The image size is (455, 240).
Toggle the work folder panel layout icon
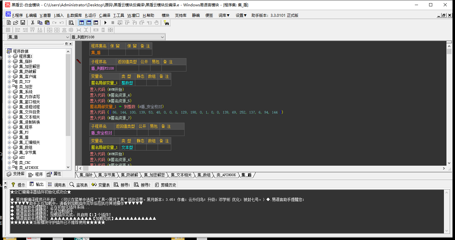tap(82, 23)
